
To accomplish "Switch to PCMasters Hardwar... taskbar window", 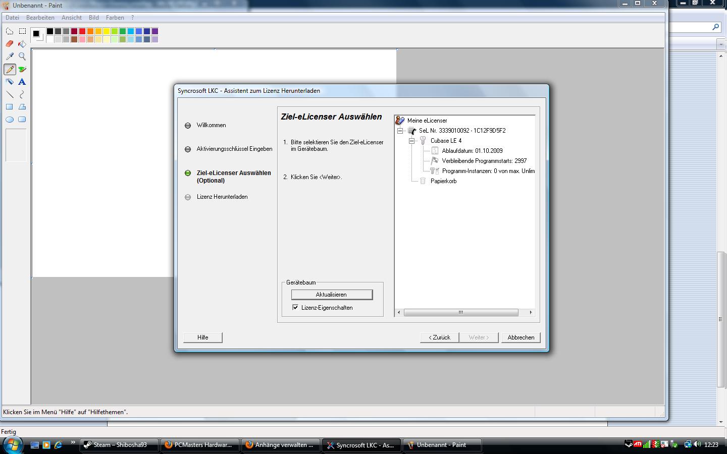I will [199, 445].
